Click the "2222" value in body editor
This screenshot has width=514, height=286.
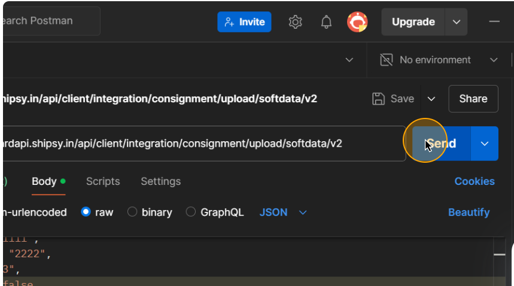click(x=27, y=254)
